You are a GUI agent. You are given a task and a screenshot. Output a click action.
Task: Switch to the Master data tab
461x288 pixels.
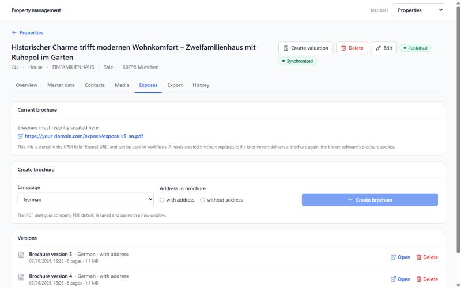pos(61,85)
